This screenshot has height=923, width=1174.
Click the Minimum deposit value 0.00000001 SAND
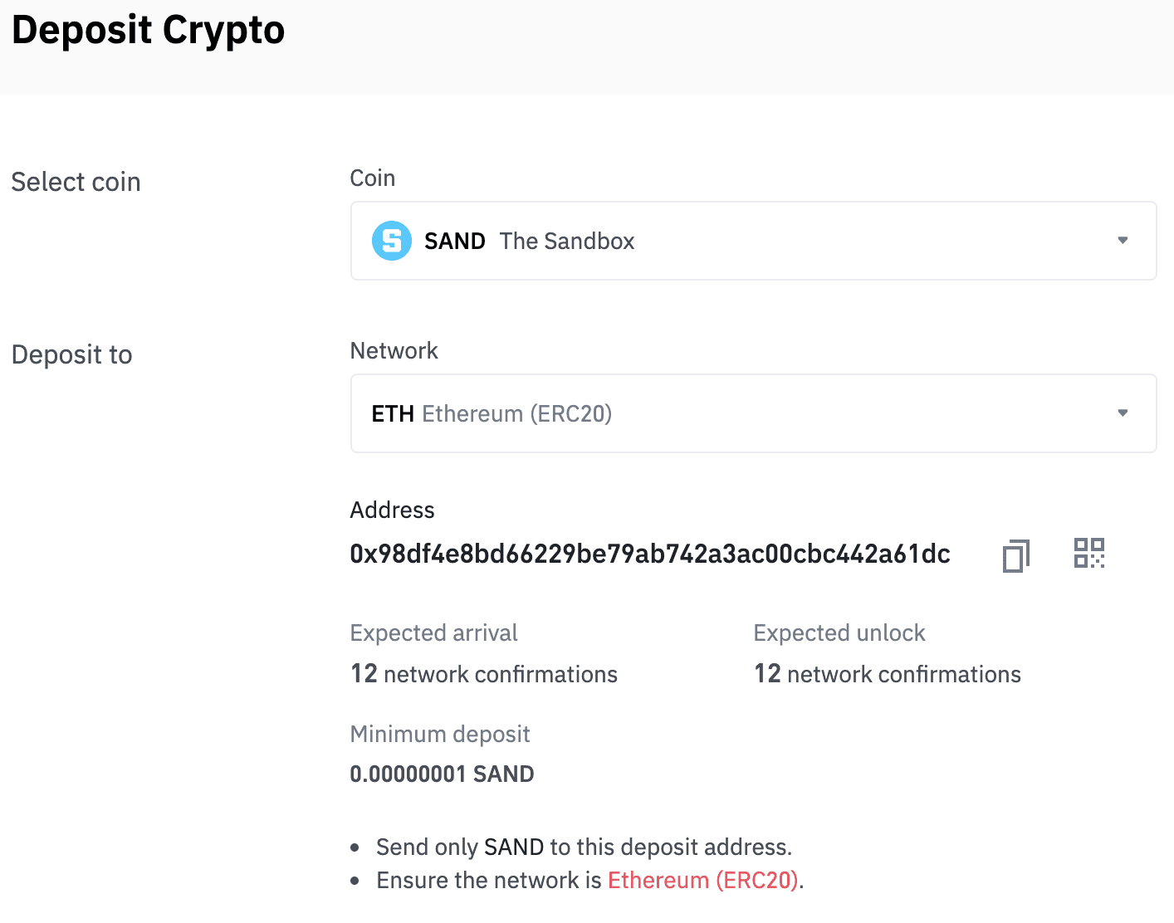click(442, 774)
